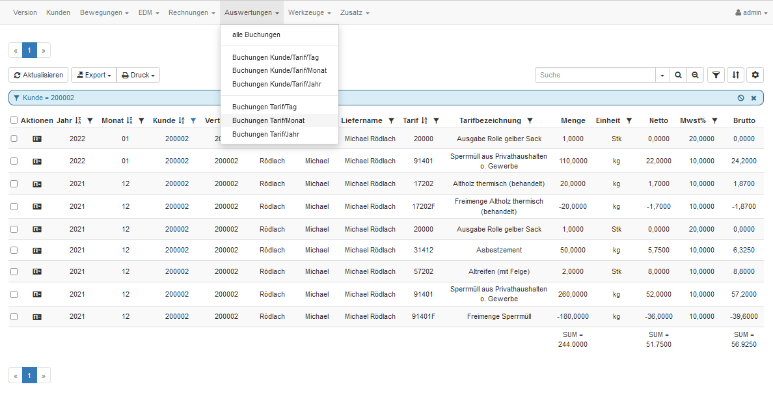Expand the Druck dropdown button
773x393 pixels.
[138, 75]
